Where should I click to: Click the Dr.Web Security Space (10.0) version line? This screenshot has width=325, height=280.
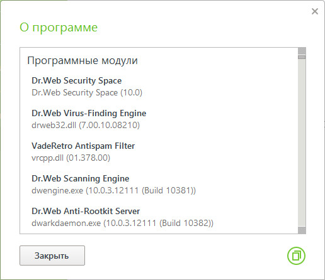coord(87,92)
